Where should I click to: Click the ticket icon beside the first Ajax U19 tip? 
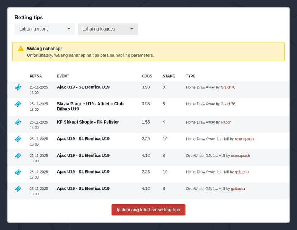[x=18, y=87]
